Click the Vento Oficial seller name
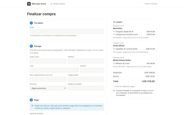Screen dimensions: 184x115 (x=119, y=46)
